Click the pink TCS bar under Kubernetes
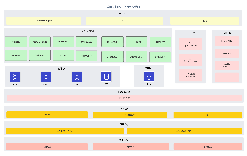The height and width of the screenshot is (156, 247). tap(124, 98)
